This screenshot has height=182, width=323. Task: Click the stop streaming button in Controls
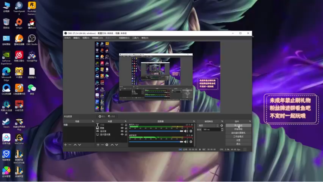[x=238, y=125]
